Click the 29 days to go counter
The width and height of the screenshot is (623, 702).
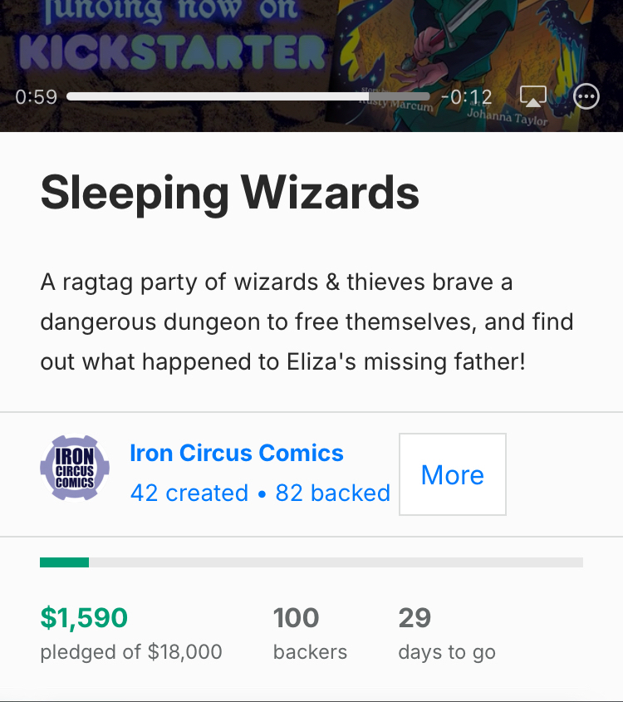pos(415,618)
